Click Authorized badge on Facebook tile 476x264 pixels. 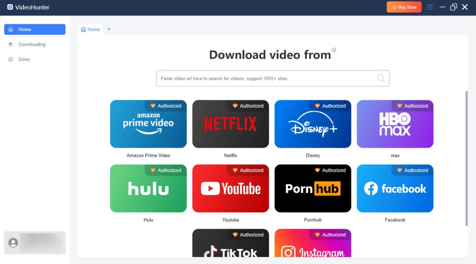click(x=413, y=170)
